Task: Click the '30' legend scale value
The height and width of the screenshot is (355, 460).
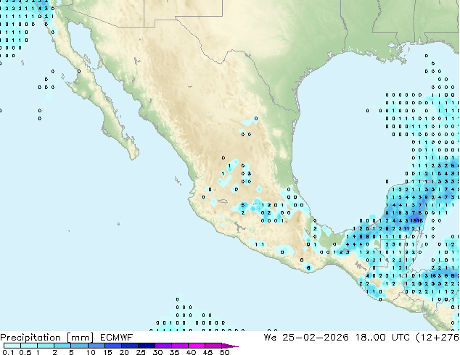Action: [157, 352]
